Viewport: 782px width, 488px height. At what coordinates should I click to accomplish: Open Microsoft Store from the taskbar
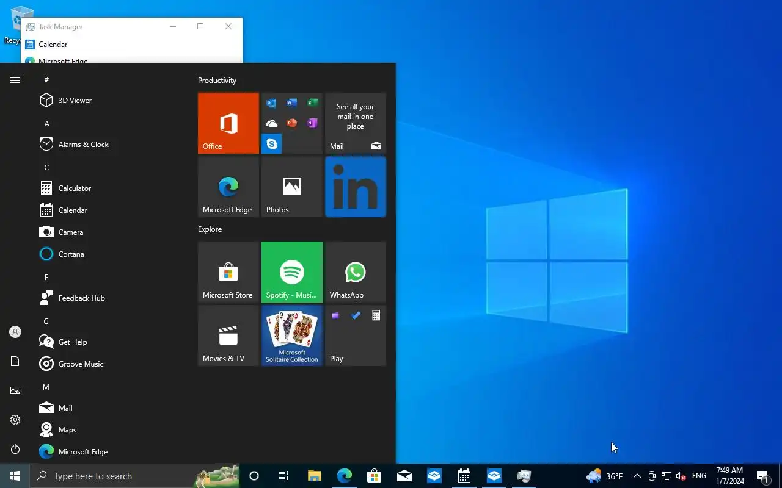374,476
